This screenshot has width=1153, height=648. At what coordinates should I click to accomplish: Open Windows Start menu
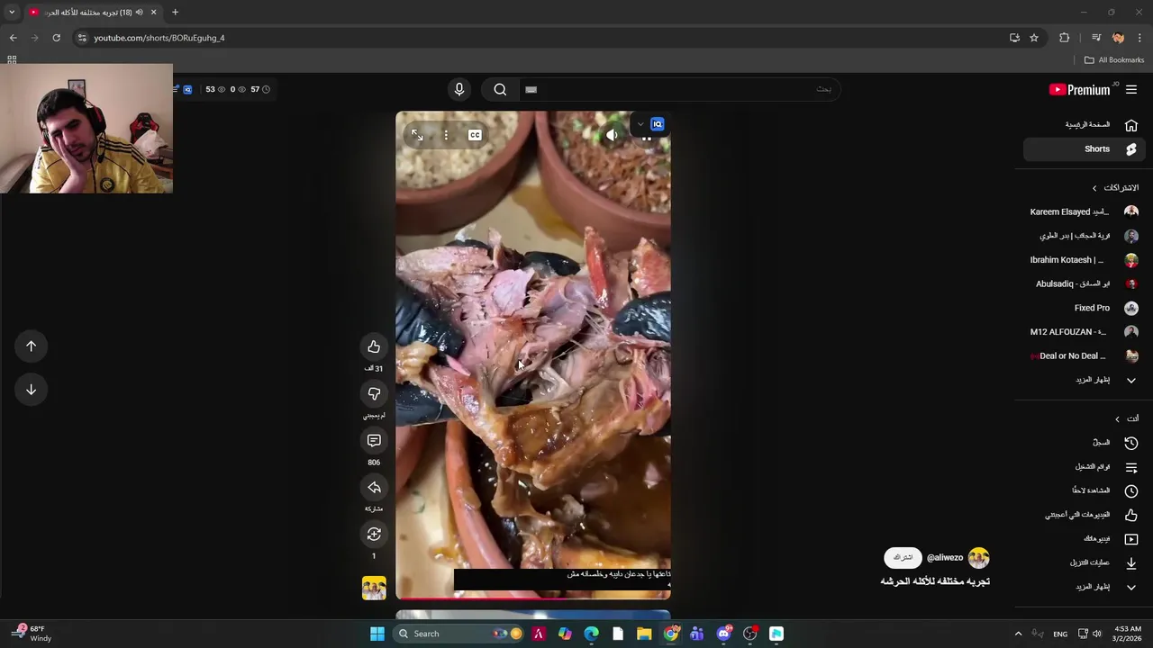[x=377, y=634]
